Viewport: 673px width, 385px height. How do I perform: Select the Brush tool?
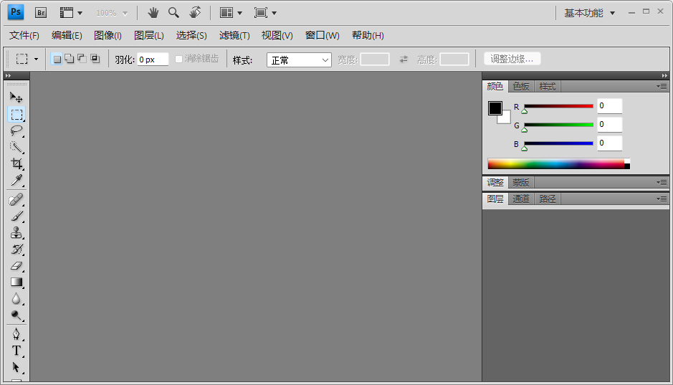point(16,216)
